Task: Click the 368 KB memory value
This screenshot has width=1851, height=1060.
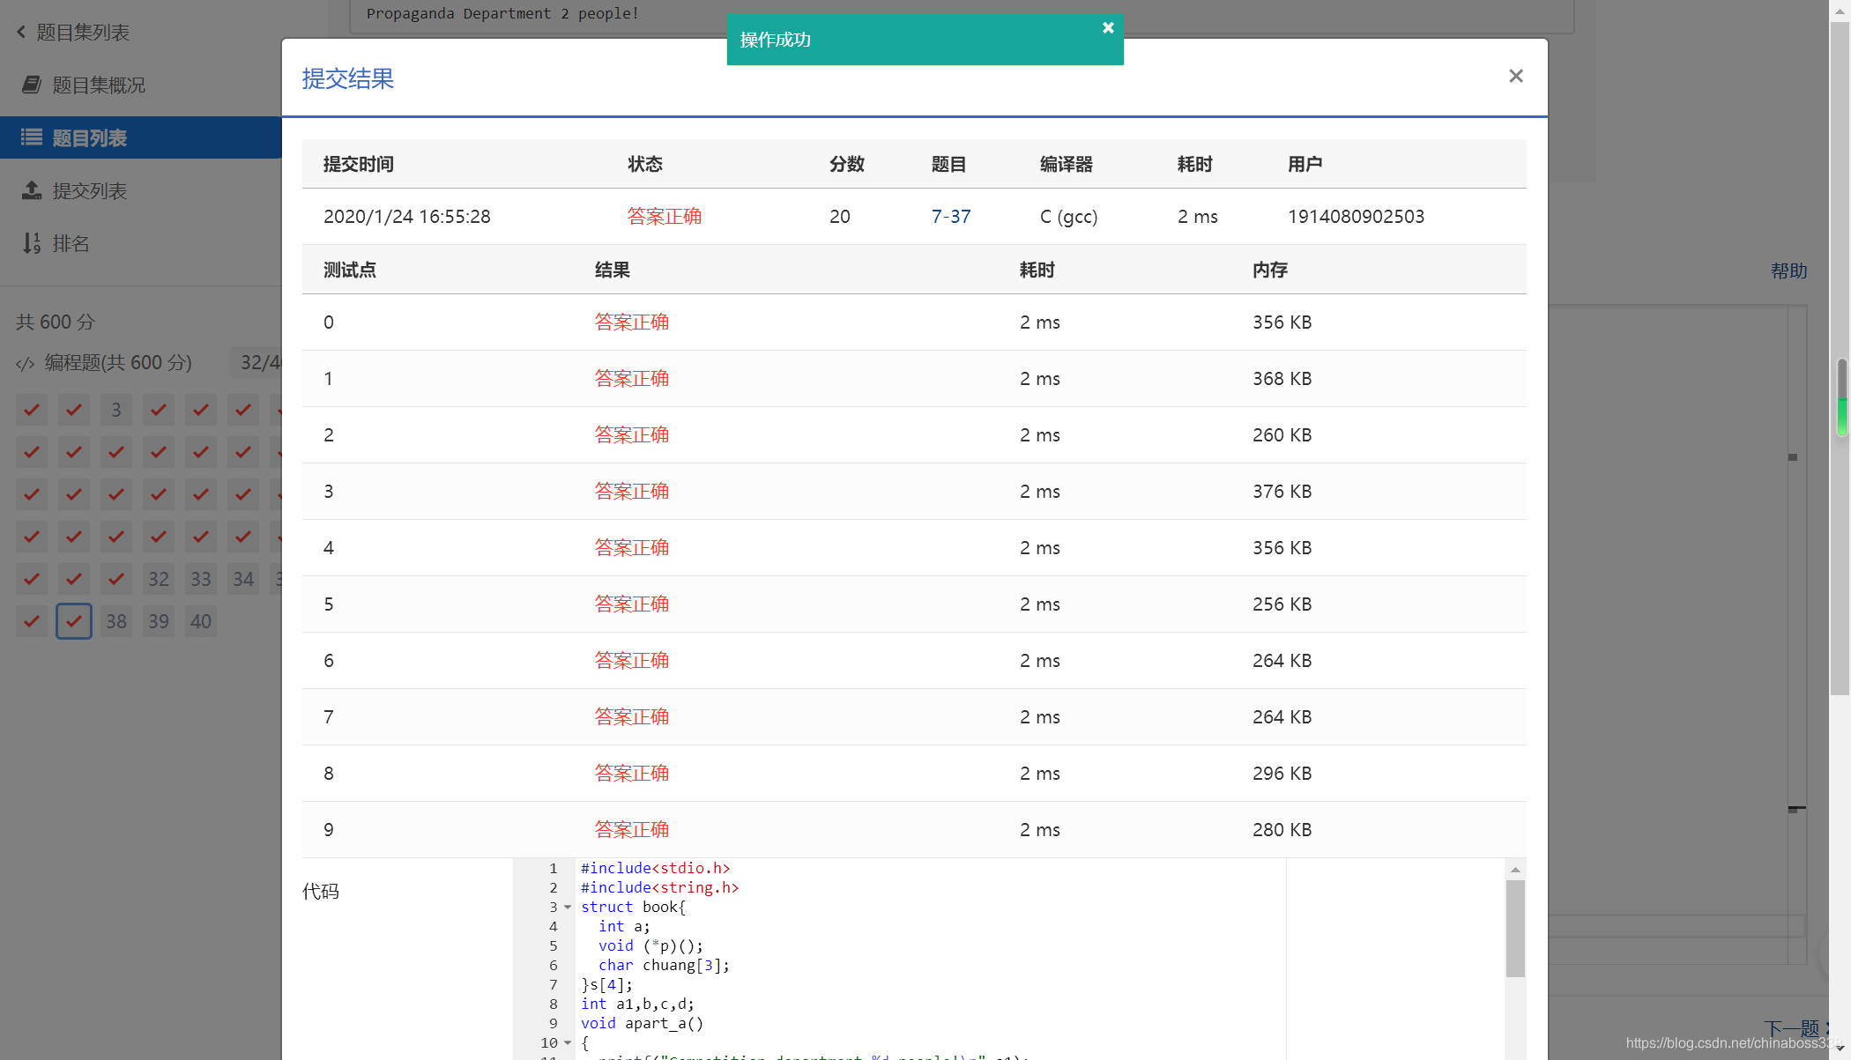Action: click(1282, 379)
